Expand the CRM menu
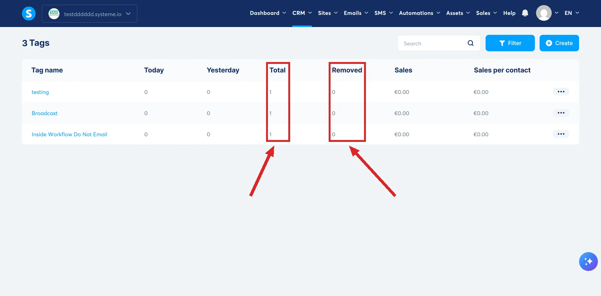Screen dimensions: 601x296 pyautogui.click(x=302, y=13)
